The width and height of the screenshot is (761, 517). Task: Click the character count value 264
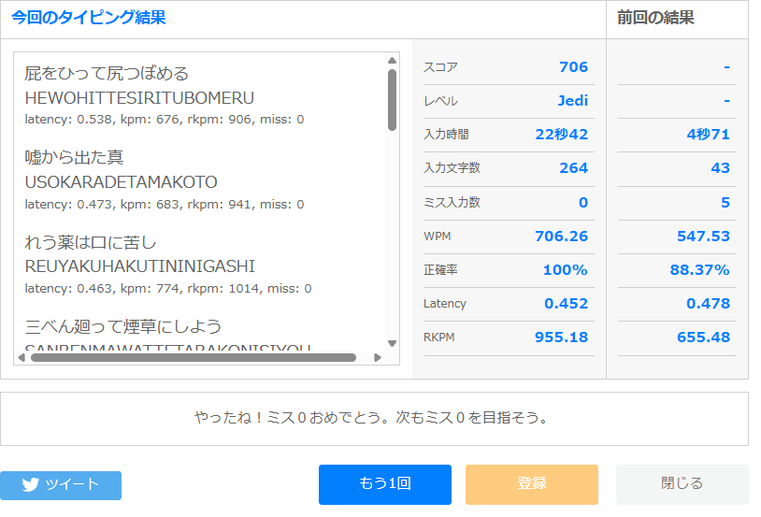[574, 168]
